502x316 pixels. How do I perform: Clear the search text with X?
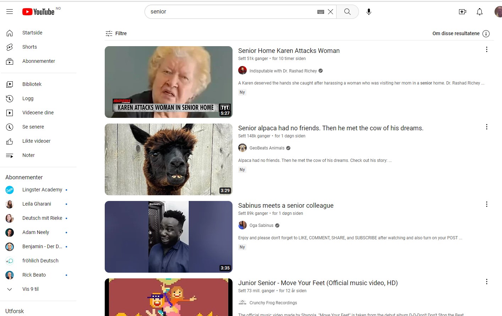(331, 12)
